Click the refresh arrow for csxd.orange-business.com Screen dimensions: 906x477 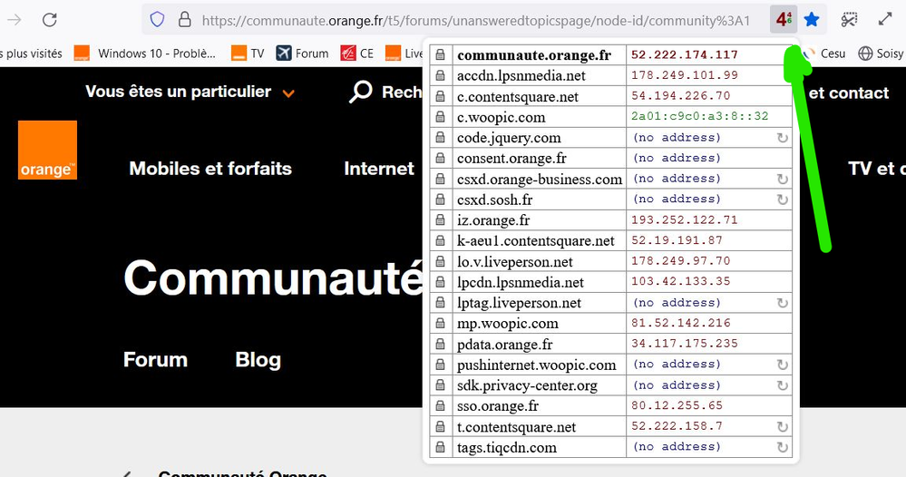coord(783,179)
